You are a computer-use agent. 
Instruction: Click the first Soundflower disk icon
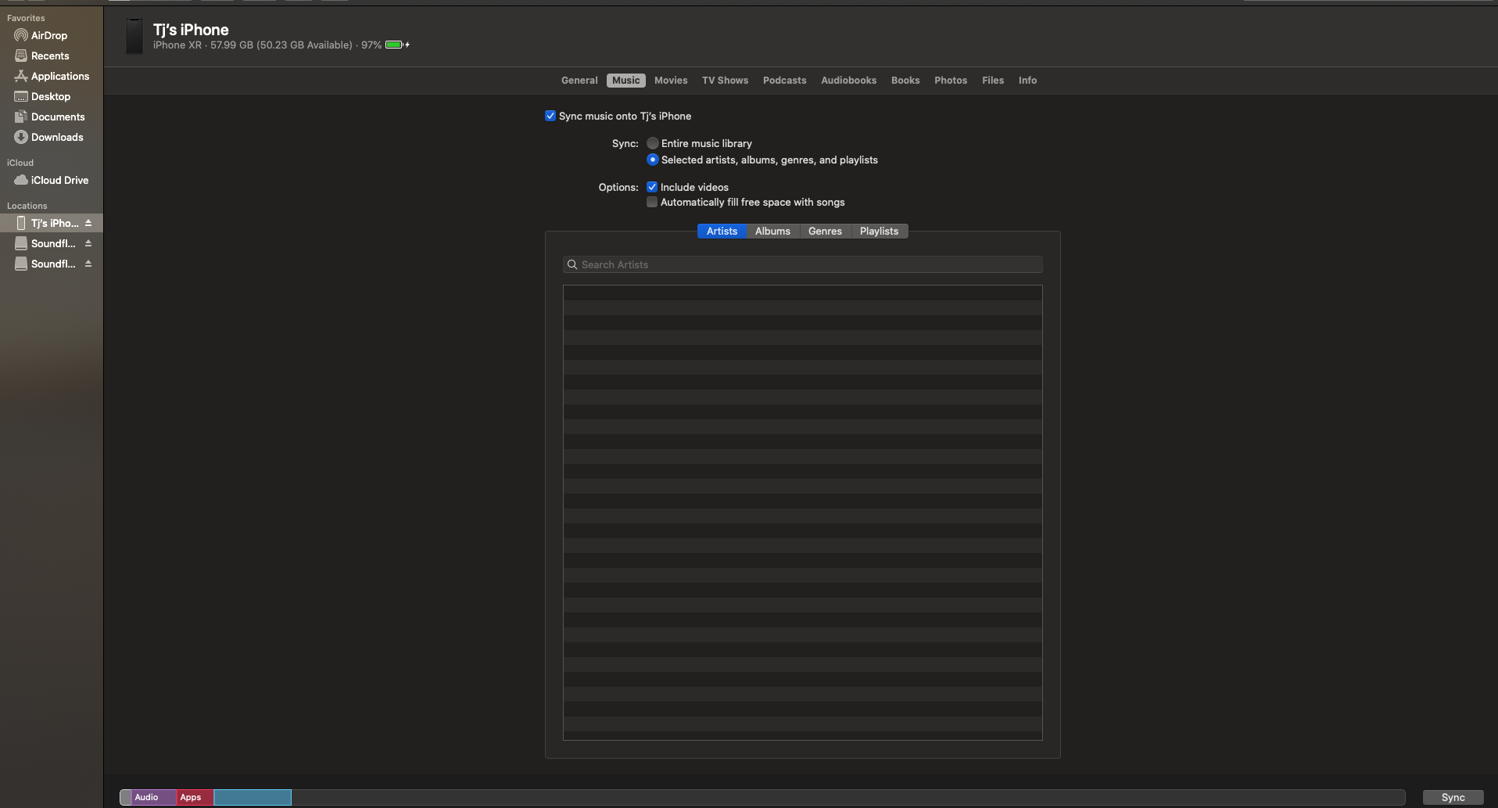(21, 243)
